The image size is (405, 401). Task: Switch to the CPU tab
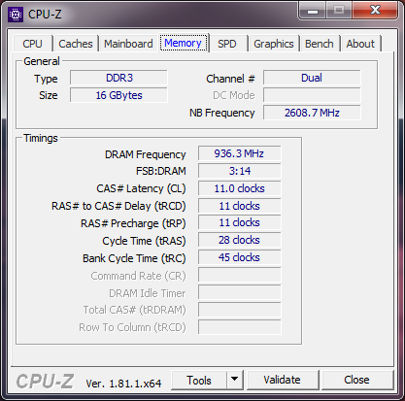coord(32,44)
